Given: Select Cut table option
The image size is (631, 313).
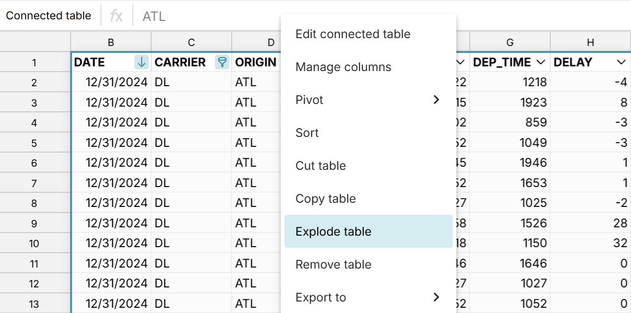Looking at the screenshot, I should tap(320, 166).
